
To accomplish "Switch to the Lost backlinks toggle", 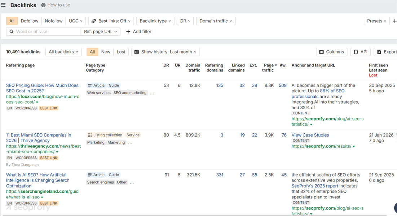I will click(x=121, y=52).
